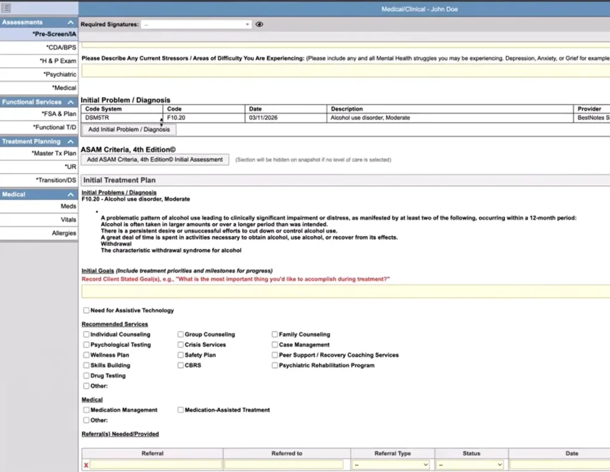Collapse the Functional Services section chevron
The image size is (610, 472).
70,102
